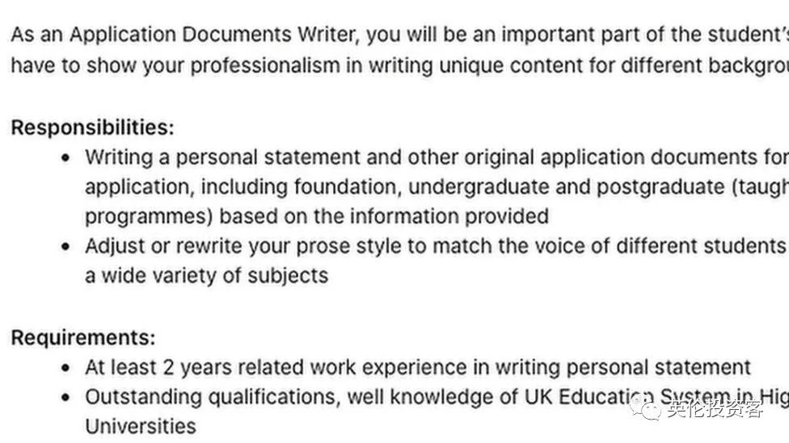
Task: Click the bullet before 'At least 2 years'
Action: [x=66, y=368]
